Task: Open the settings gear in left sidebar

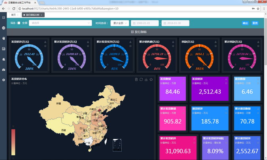Action: (4, 80)
